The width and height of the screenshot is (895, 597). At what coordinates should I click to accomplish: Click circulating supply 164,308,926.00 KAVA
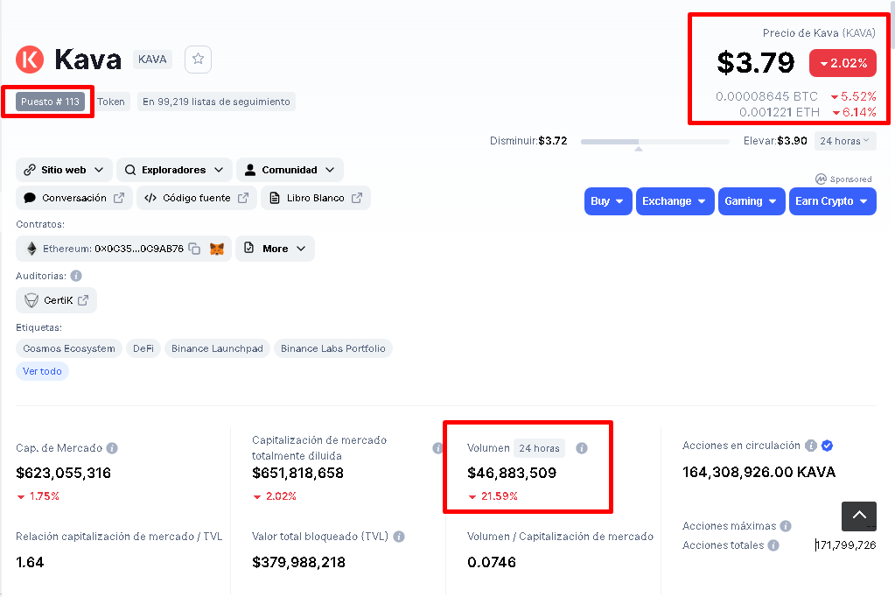[x=759, y=472]
